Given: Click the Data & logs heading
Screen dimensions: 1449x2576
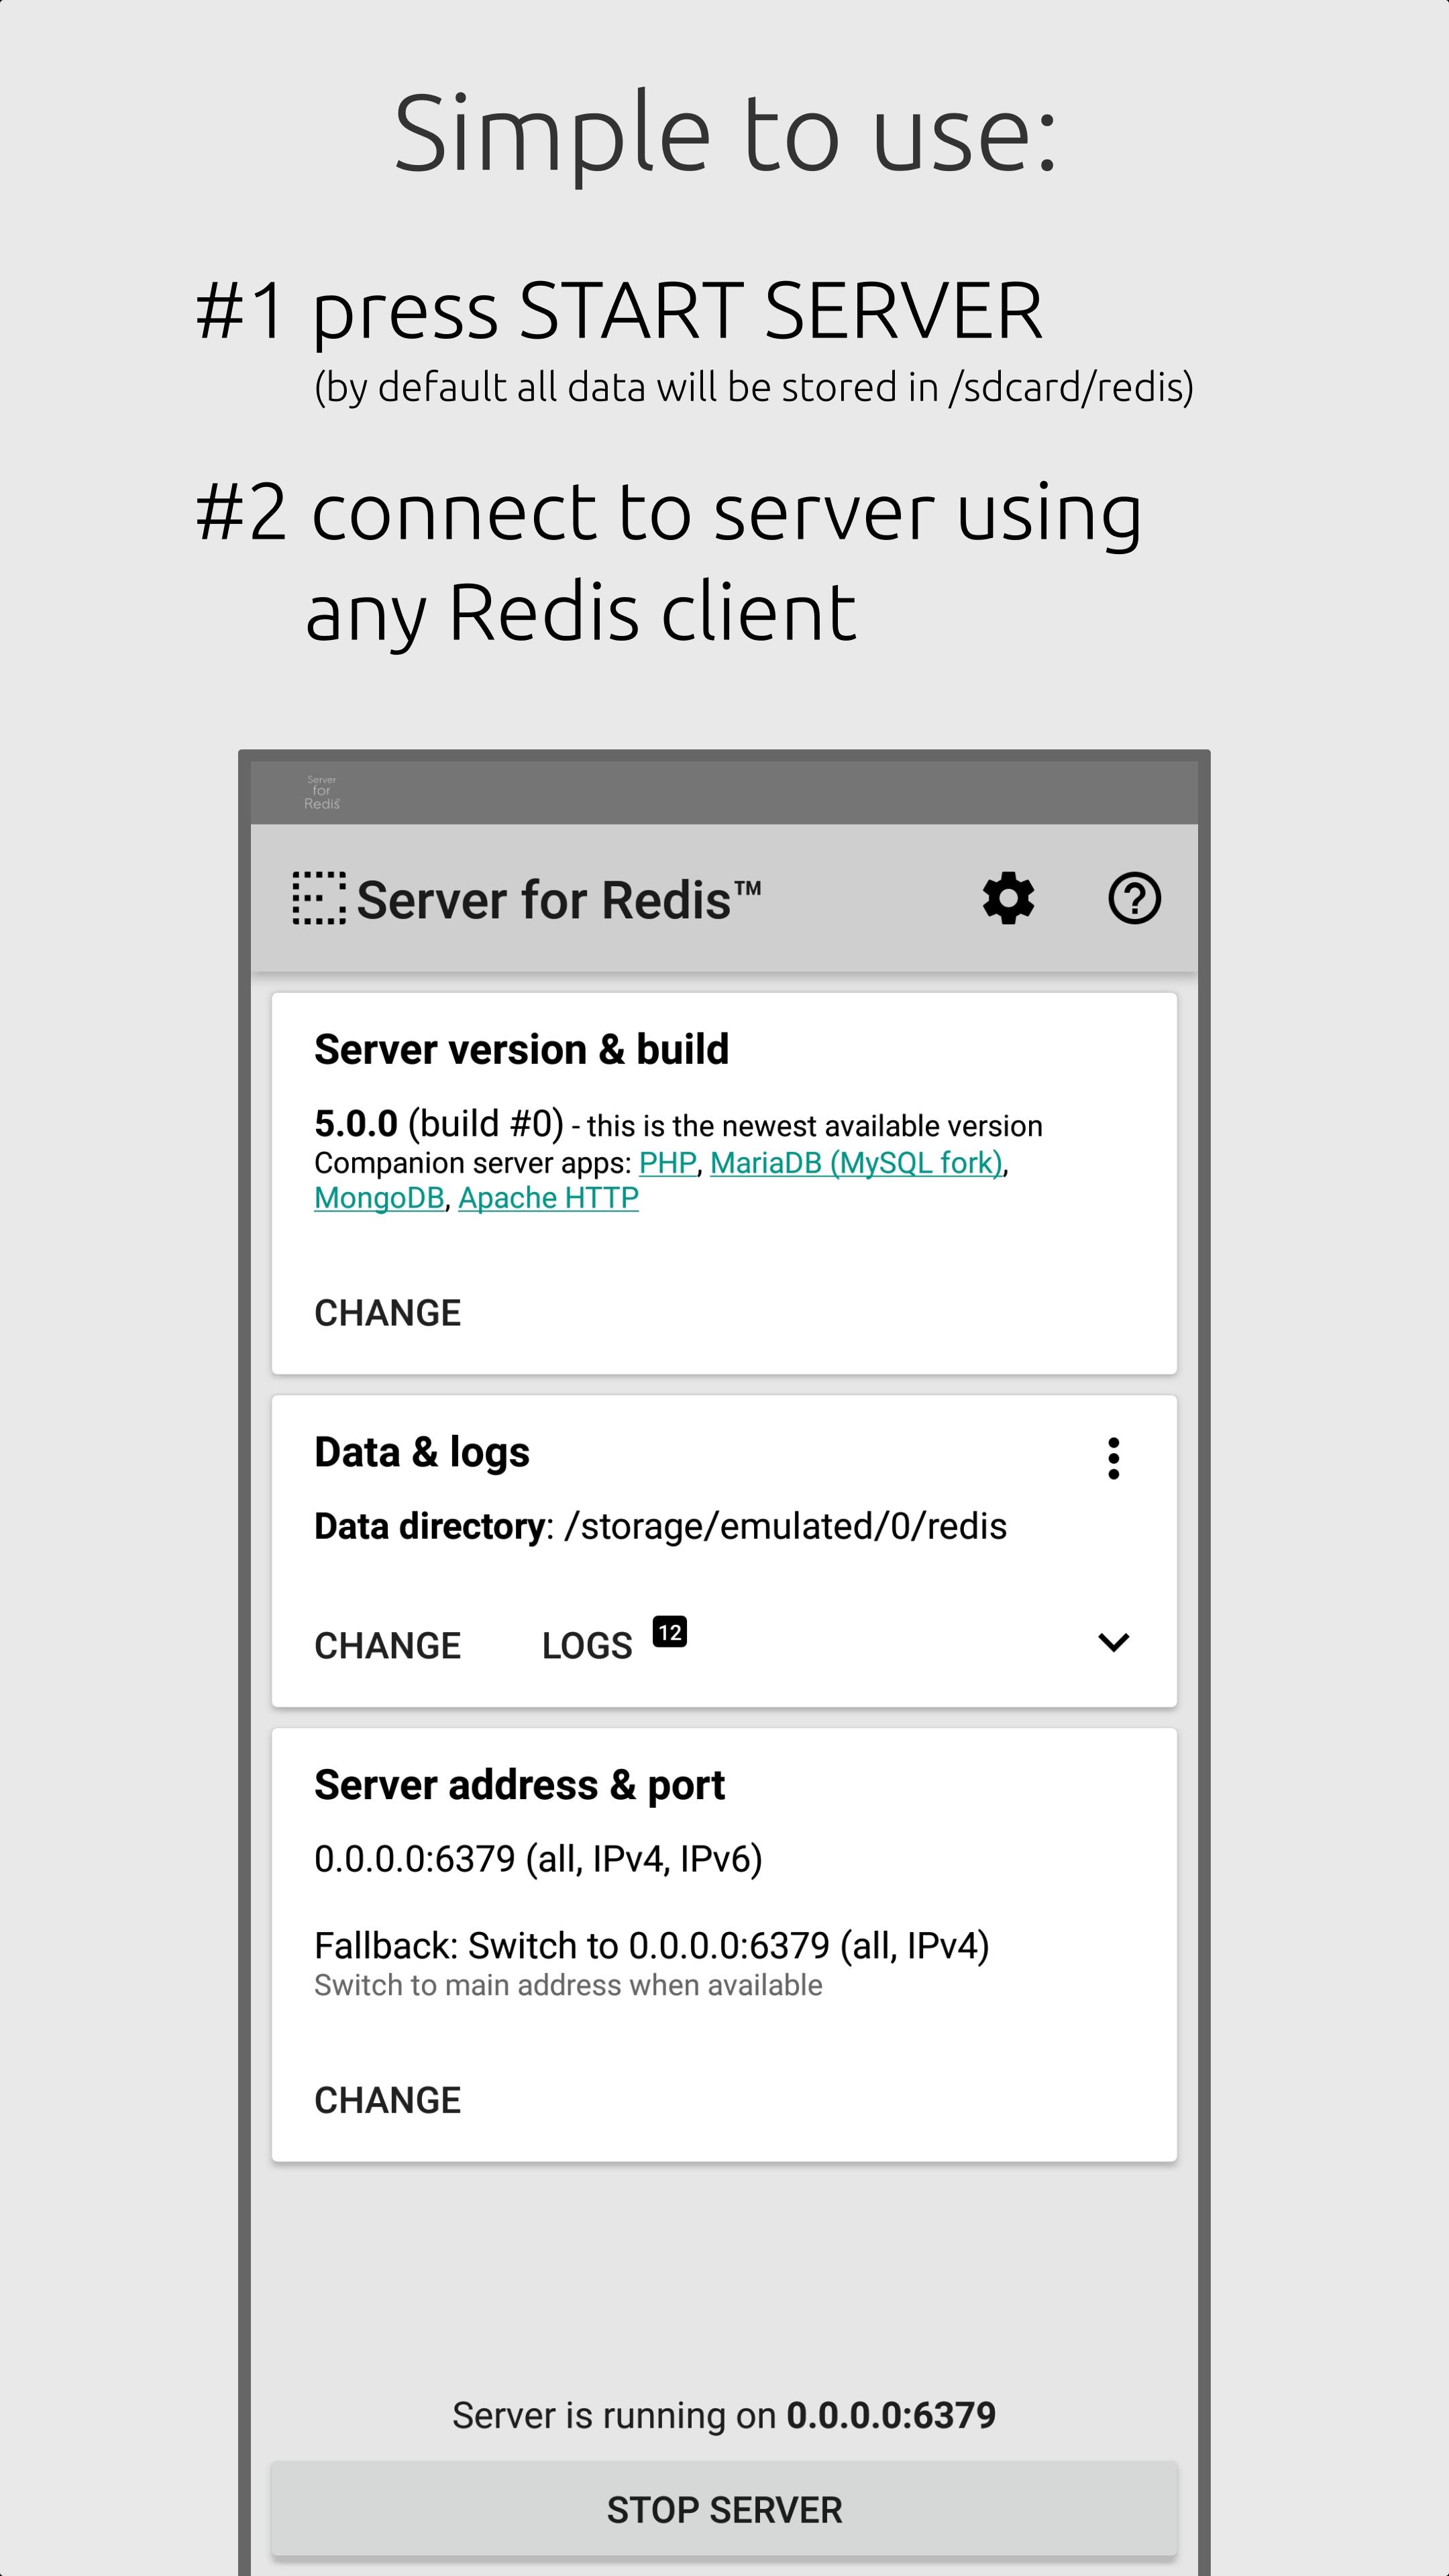Looking at the screenshot, I should pos(422,1453).
